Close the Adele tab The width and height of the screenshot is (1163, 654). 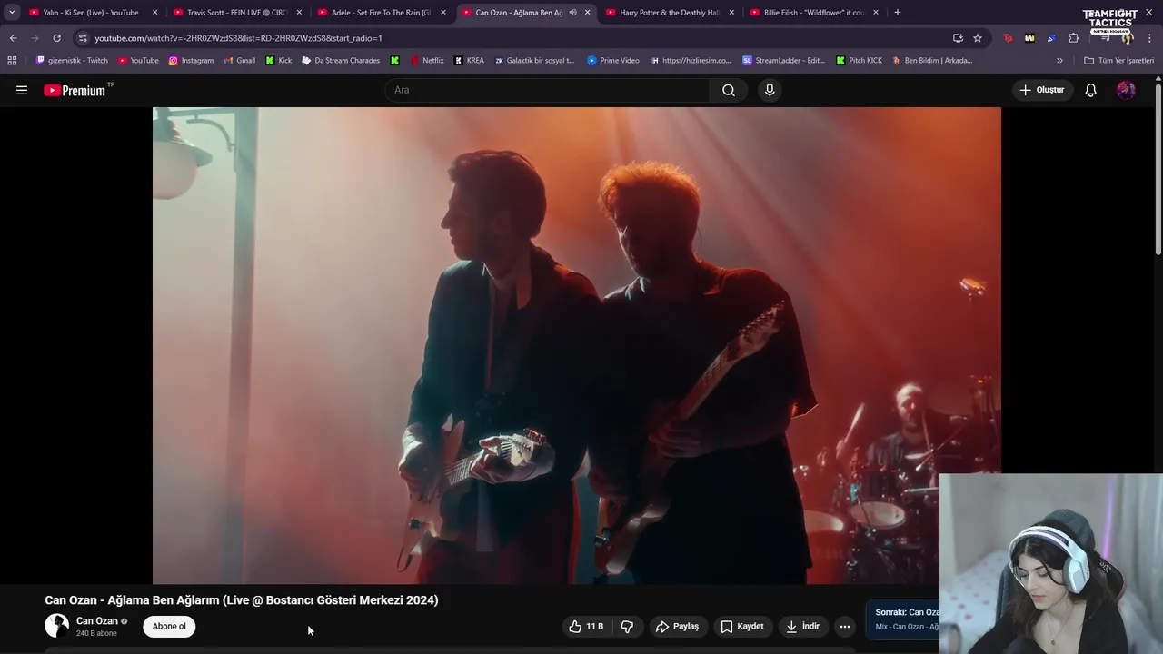click(443, 13)
